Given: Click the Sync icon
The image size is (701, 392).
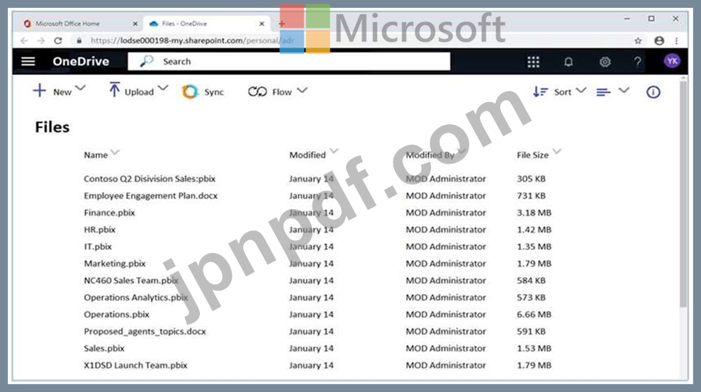Looking at the screenshot, I should [190, 91].
